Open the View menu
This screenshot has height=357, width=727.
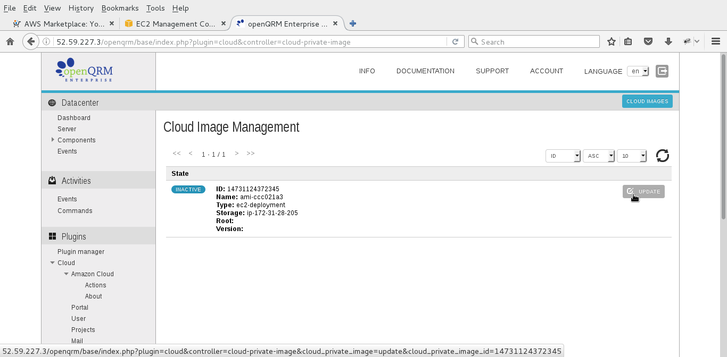pos(52,8)
